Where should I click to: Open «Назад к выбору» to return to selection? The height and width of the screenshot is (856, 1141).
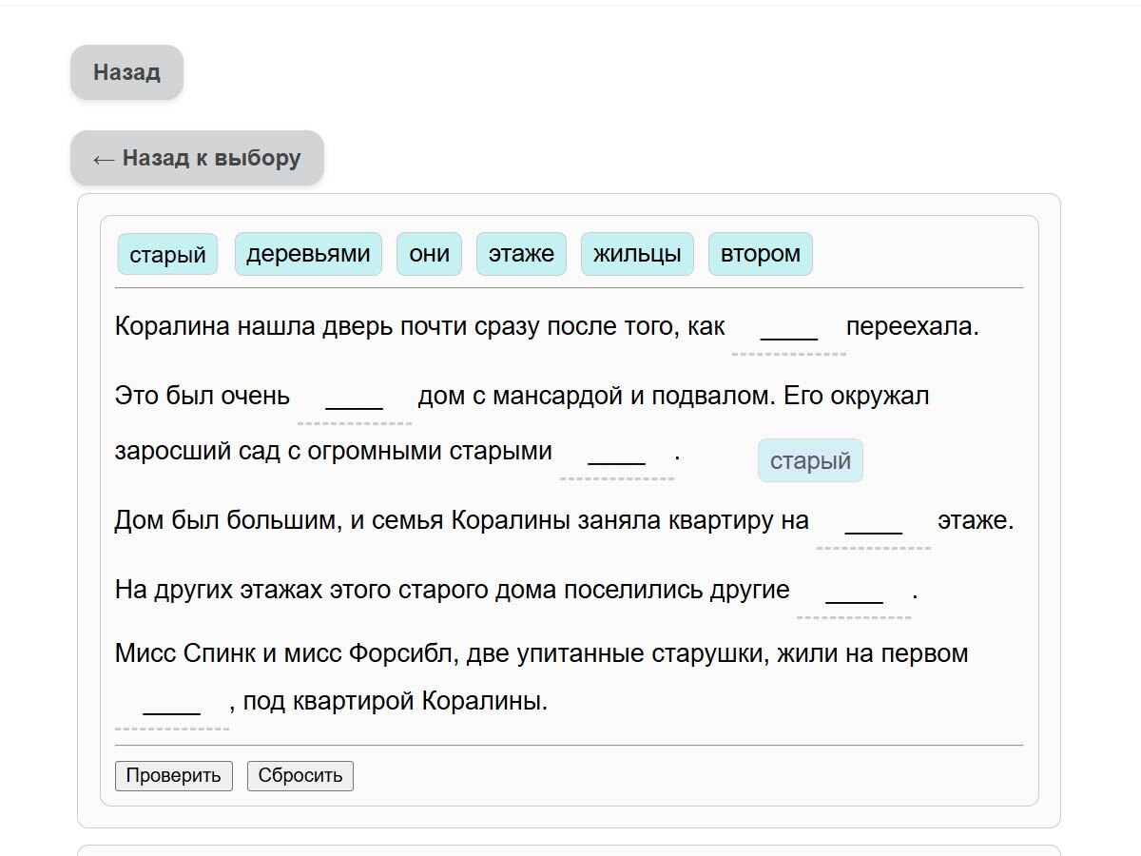(x=197, y=158)
